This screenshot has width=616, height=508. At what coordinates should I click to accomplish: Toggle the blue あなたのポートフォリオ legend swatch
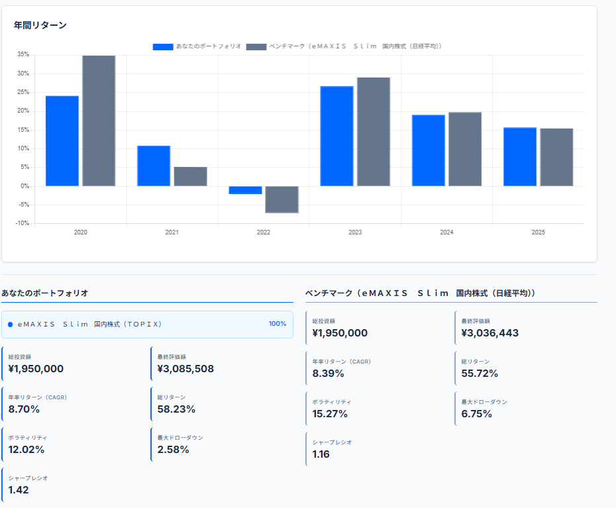click(x=162, y=46)
